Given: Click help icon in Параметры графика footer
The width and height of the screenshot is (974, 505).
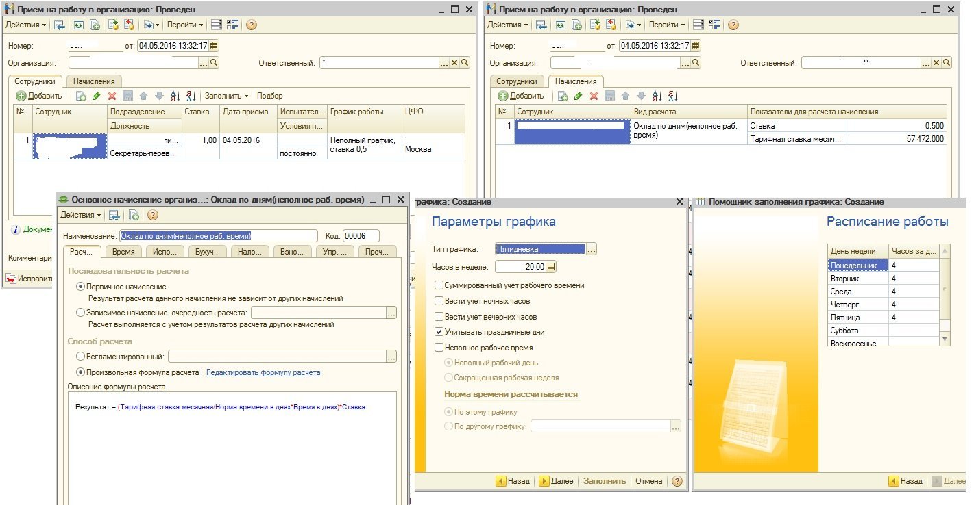Looking at the screenshot, I should (x=677, y=481).
